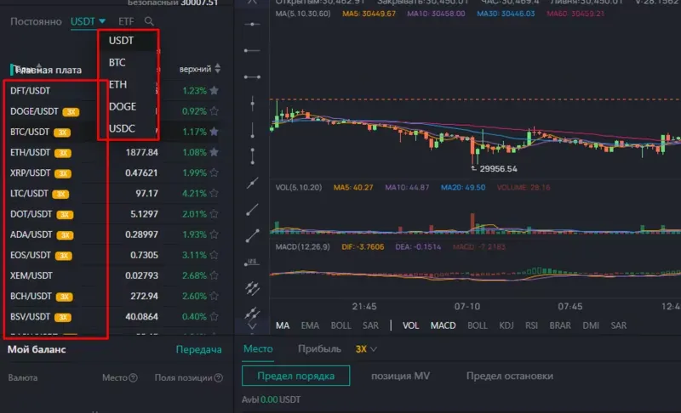
Task: Expand more drawing tools chevron
Action: pyautogui.click(x=252, y=325)
